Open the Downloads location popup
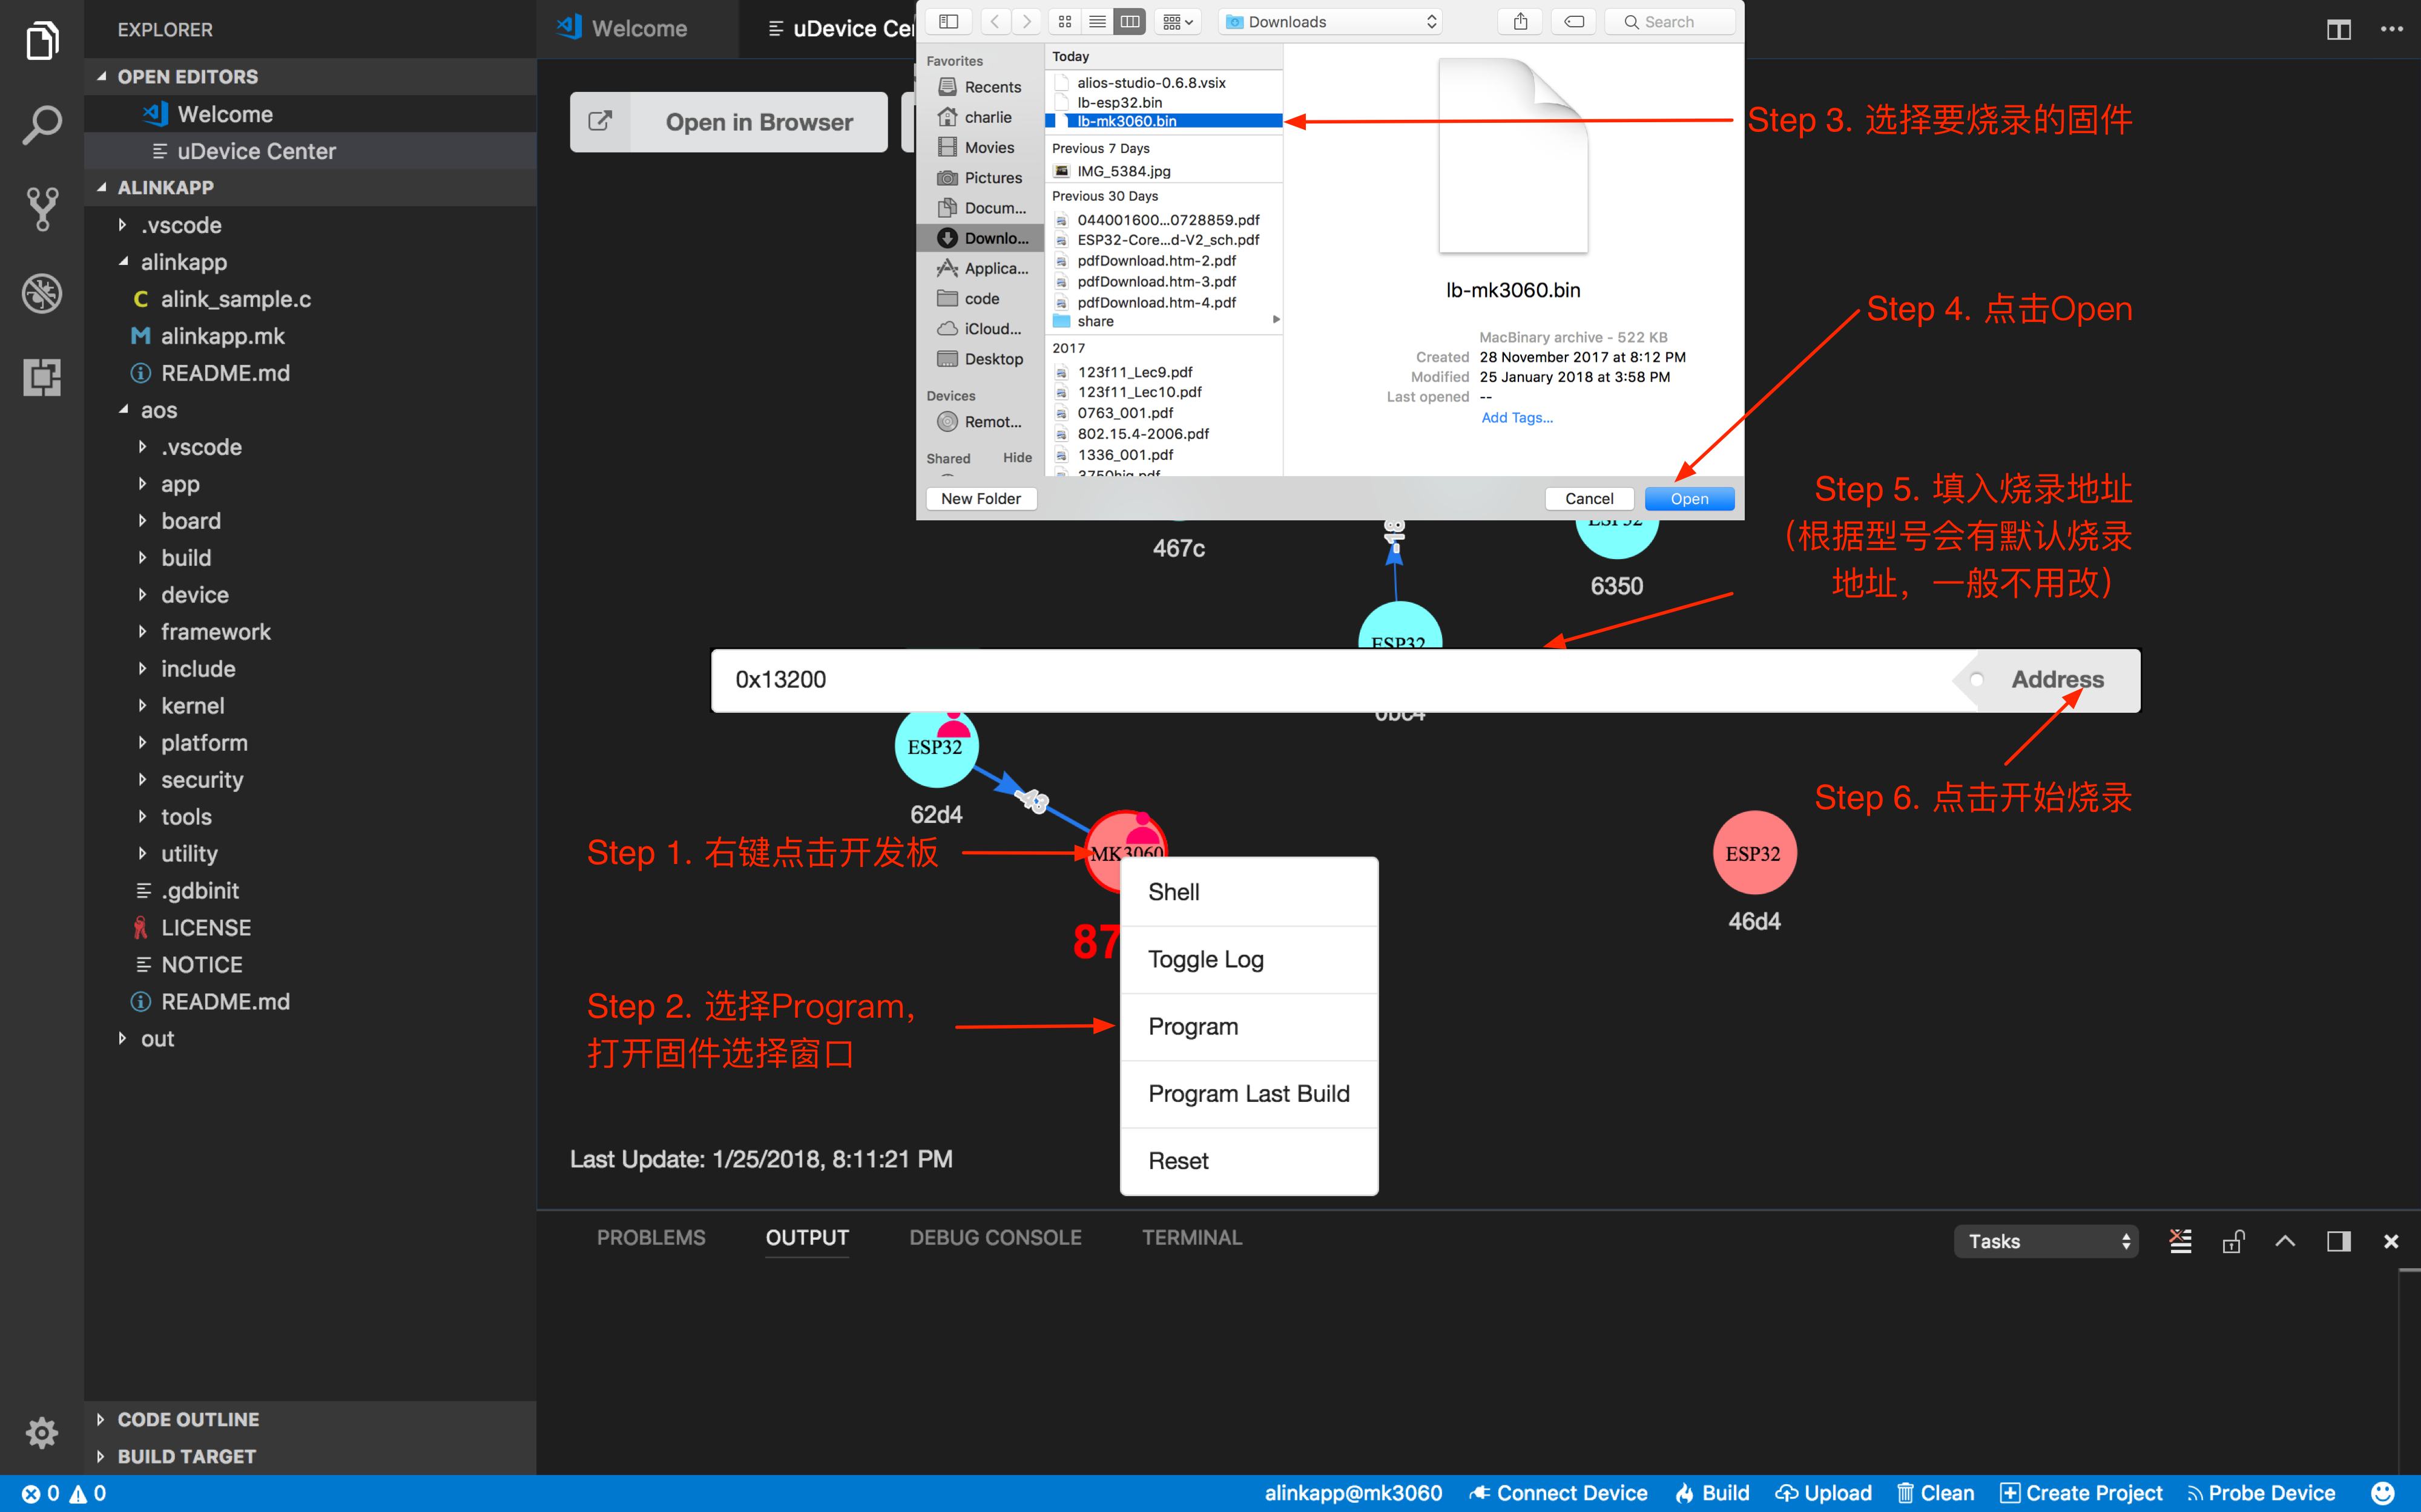This screenshot has width=2421, height=1512. (x=1331, y=21)
